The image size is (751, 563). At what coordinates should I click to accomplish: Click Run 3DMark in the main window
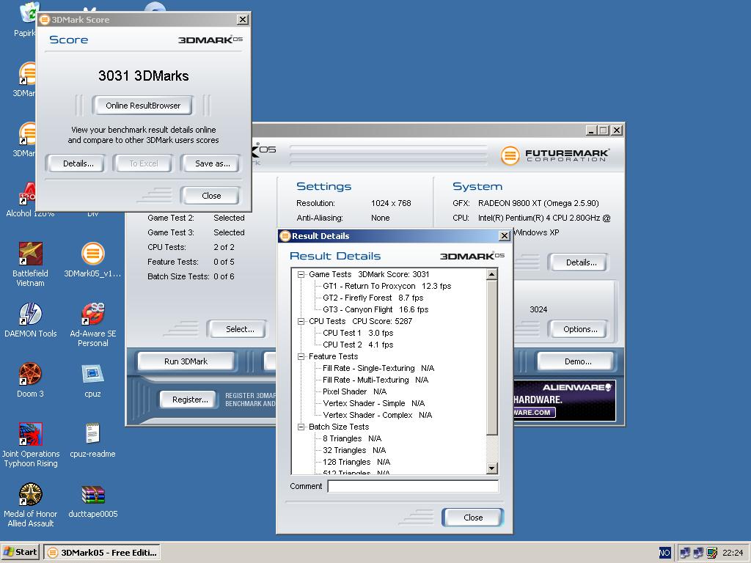tap(186, 361)
